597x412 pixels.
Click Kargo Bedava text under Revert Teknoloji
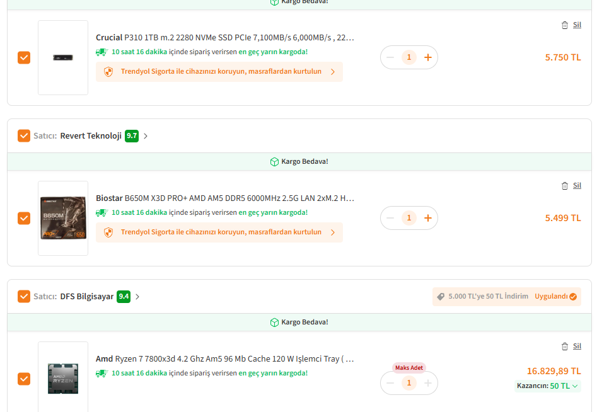304,161
